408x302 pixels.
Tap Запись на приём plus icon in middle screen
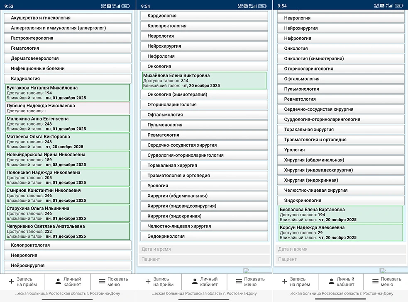[x=148, y=282]
